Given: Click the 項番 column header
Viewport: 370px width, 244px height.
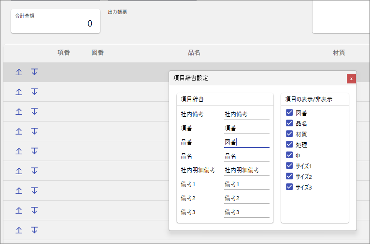Looking at the screenshot, I should [x=64, y=53].
